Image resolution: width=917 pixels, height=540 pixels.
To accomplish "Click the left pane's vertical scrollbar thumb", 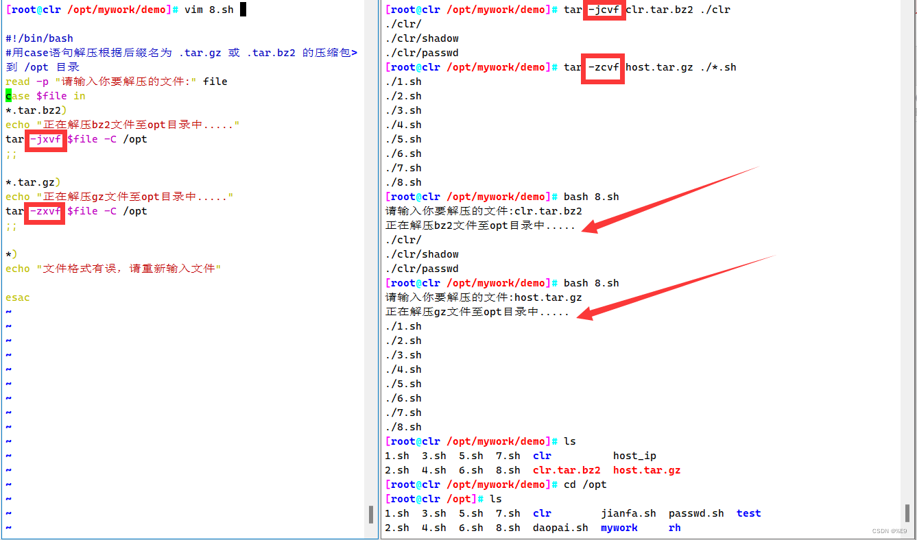I will 371,515.
